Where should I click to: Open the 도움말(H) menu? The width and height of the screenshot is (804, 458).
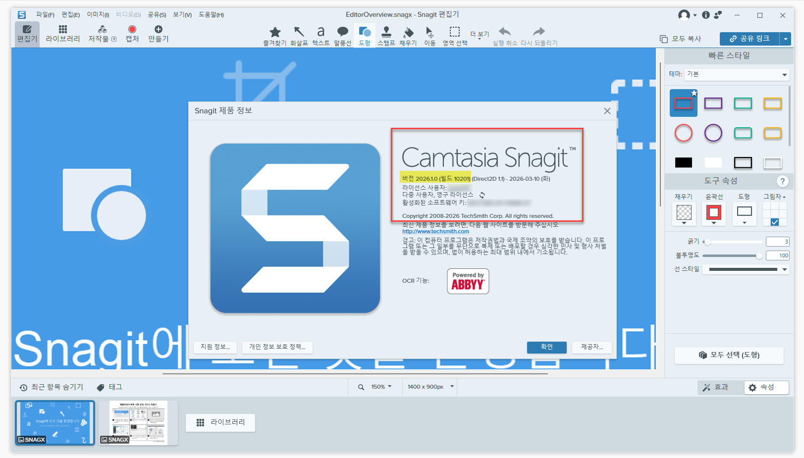(x=212, y=15)
